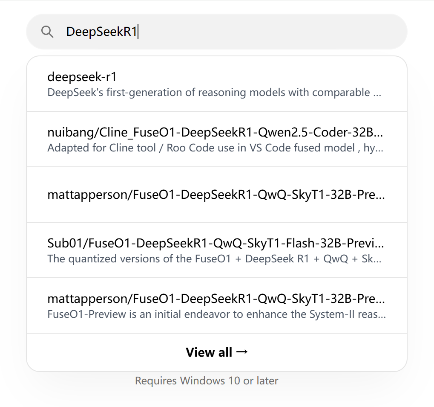Open Sub01/FuseO1-DeepSeekR1-QwQ-SkyT1-Flash-32B result
Viewport: 434px width, 407px height.
click(217, 250)
